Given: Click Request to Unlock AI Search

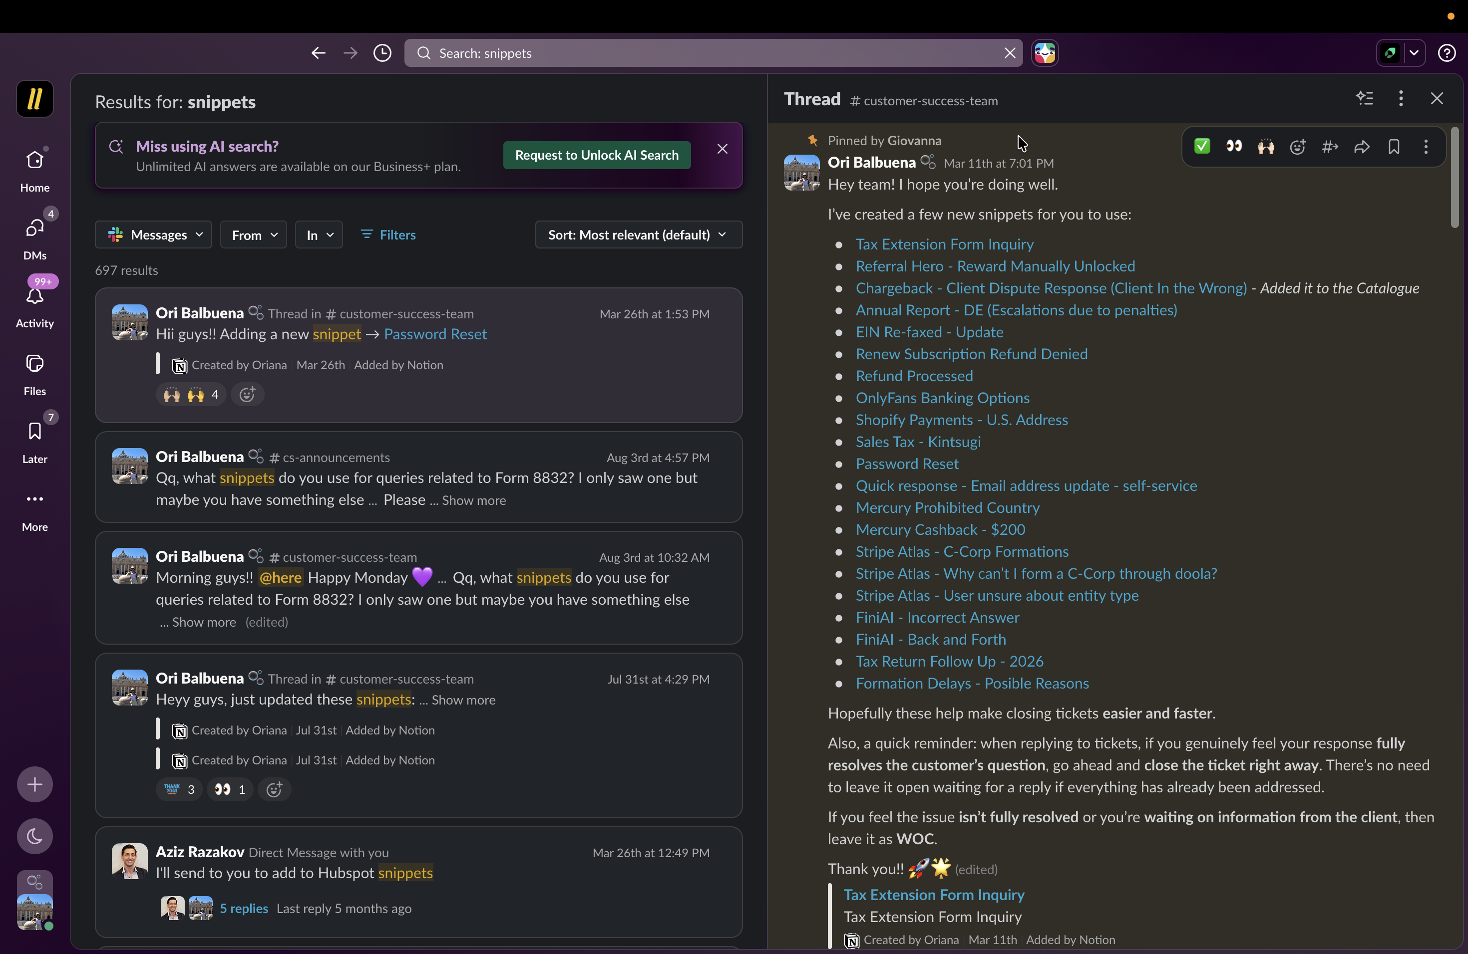Looking at the screenshot, I should tap(597, 155).
